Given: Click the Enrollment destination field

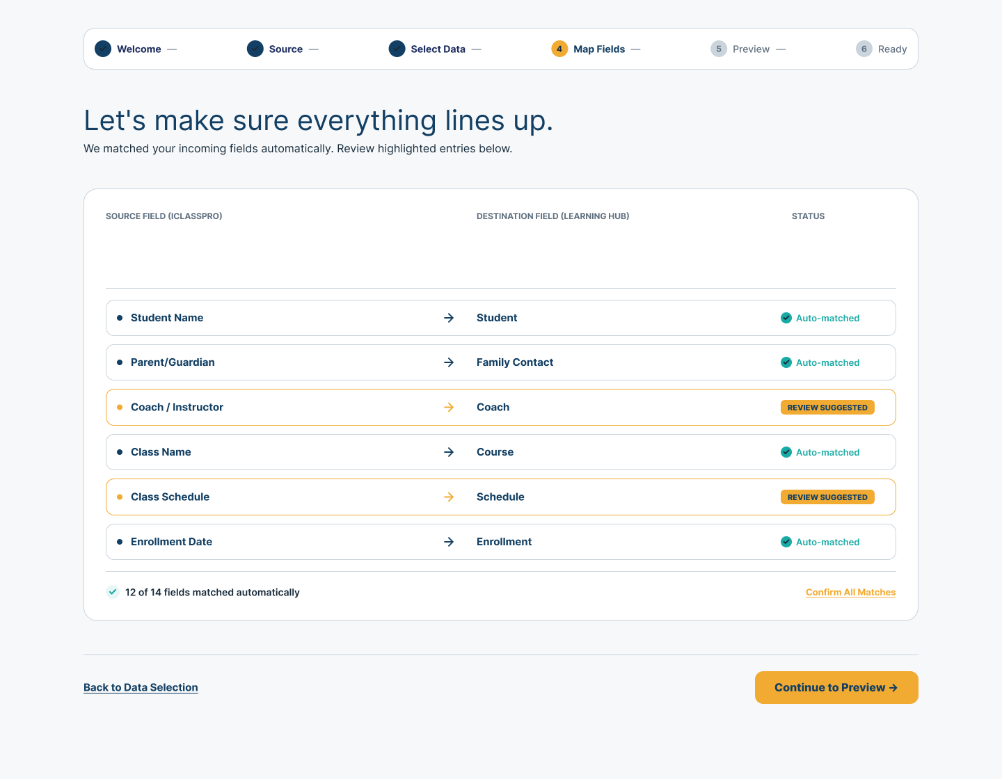Looking at the screenshot, I should pos(504,542).
